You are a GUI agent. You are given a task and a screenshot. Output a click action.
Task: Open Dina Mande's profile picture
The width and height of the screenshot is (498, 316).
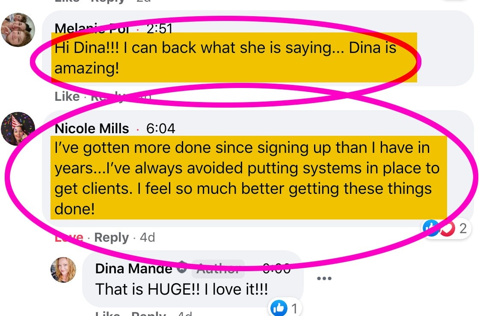click(63, 270)
